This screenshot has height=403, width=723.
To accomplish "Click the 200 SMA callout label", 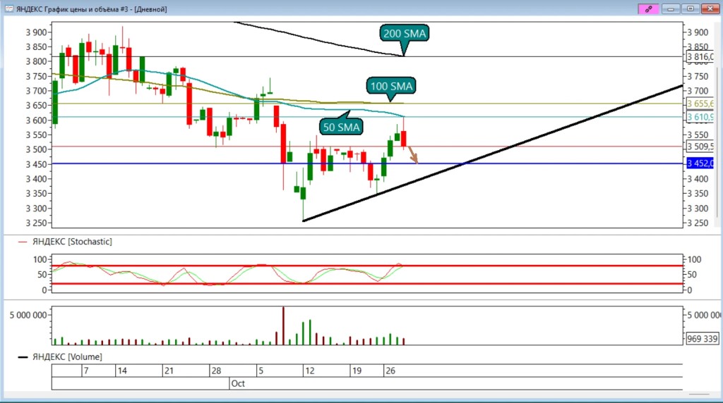I will [x=405, y=34].
